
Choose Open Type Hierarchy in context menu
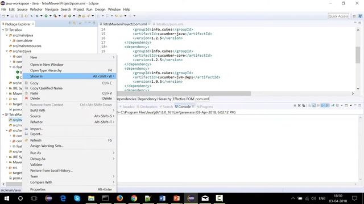[69, 70]
